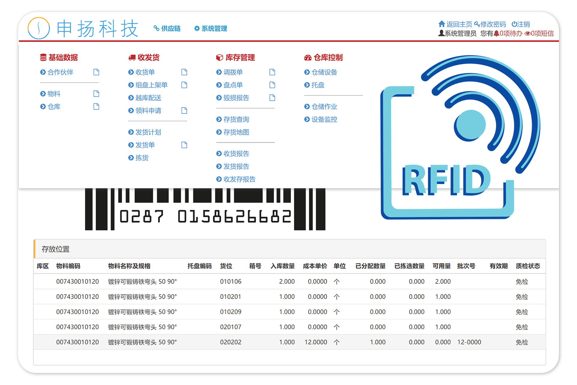Screen dimensions: 577x385
Task: Click 返回主页 link
Action: pyautogui.click(x=455, y=24)
